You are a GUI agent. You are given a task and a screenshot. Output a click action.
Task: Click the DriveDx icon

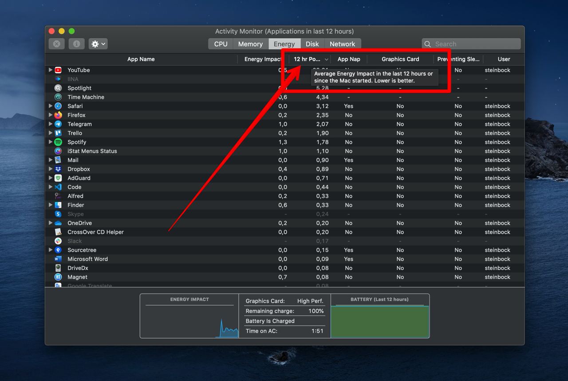tap(58, 268)
